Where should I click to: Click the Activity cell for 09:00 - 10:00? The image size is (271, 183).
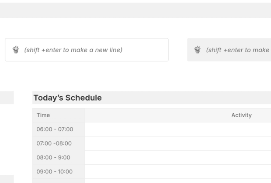[x=177, y=171]
